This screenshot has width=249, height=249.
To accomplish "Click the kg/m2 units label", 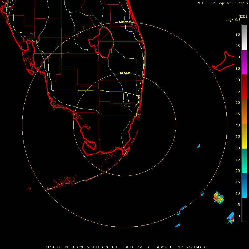I will (x=233, y=19).
